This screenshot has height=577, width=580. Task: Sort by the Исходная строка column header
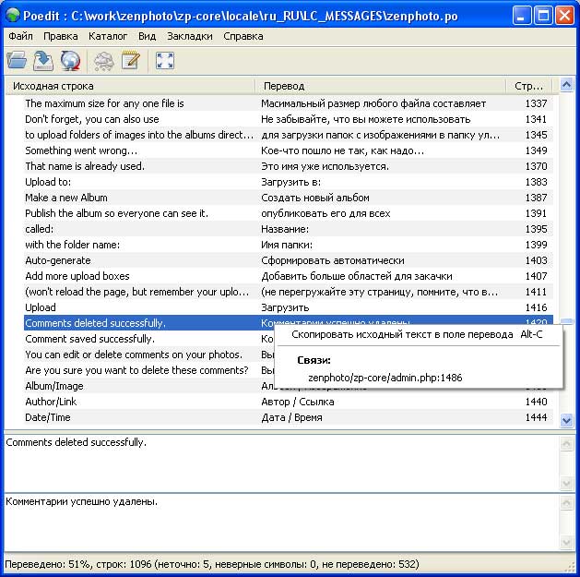coord(130,86)
